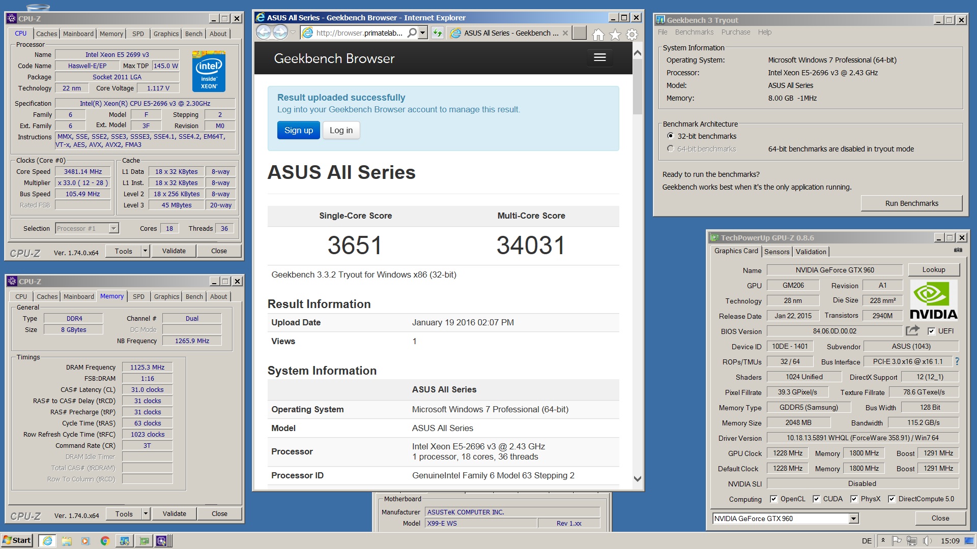Show hidden tray icons
Viewport: 977px width, 549px height.
coord(883,540)
